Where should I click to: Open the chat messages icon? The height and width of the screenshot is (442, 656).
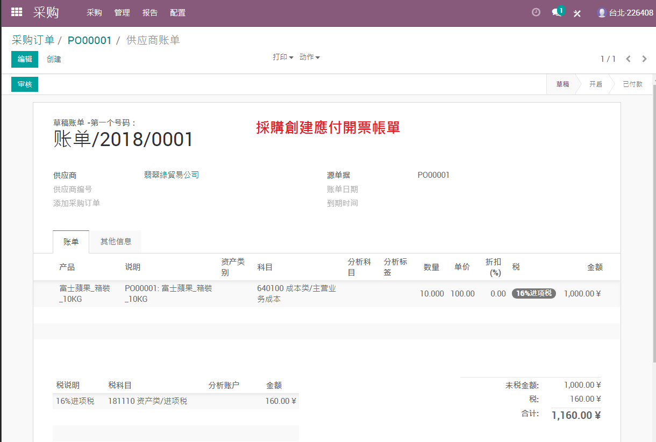pos(558,12)
